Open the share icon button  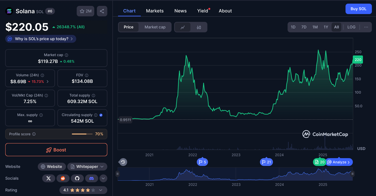click(102, 11)
